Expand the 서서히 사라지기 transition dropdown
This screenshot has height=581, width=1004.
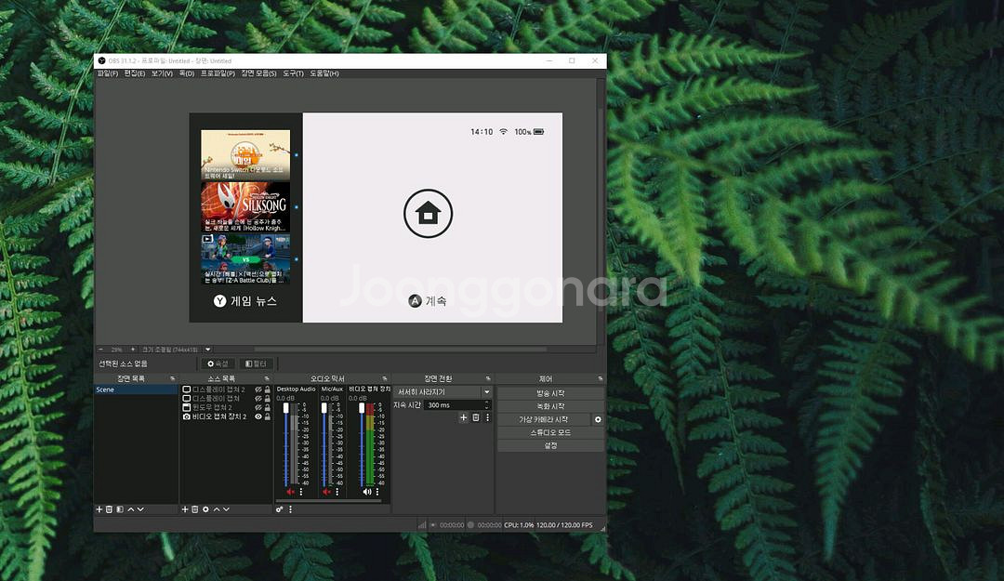[485, 392]
